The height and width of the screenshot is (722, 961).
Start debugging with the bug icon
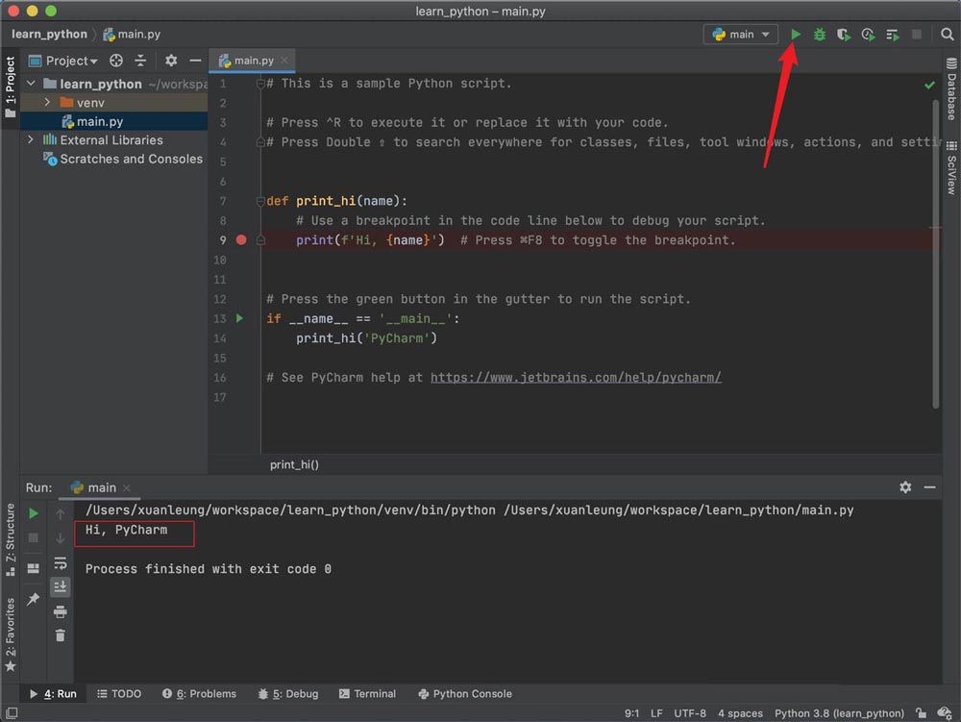coord(820,35)
